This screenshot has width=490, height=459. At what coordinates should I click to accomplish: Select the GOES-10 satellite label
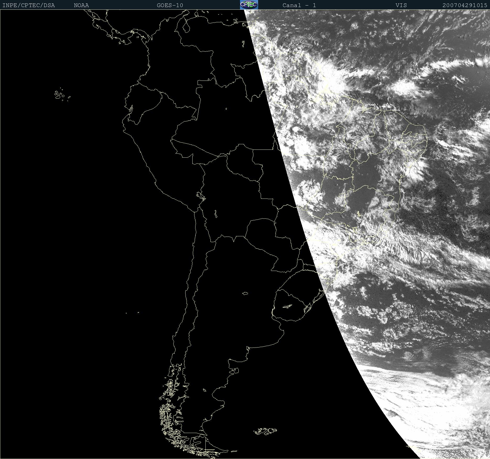coord(170,5)
